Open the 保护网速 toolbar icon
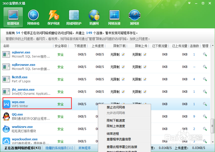 54,17
